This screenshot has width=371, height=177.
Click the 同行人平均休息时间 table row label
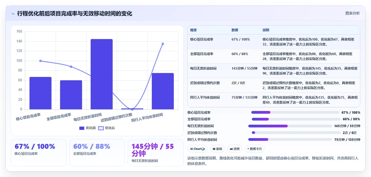(x=205, y=98)
